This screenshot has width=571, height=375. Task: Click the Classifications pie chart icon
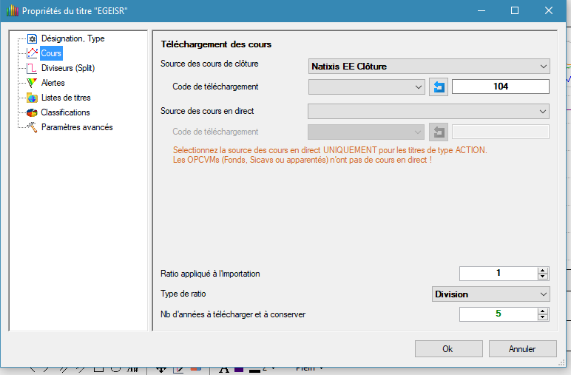(32, 112)
